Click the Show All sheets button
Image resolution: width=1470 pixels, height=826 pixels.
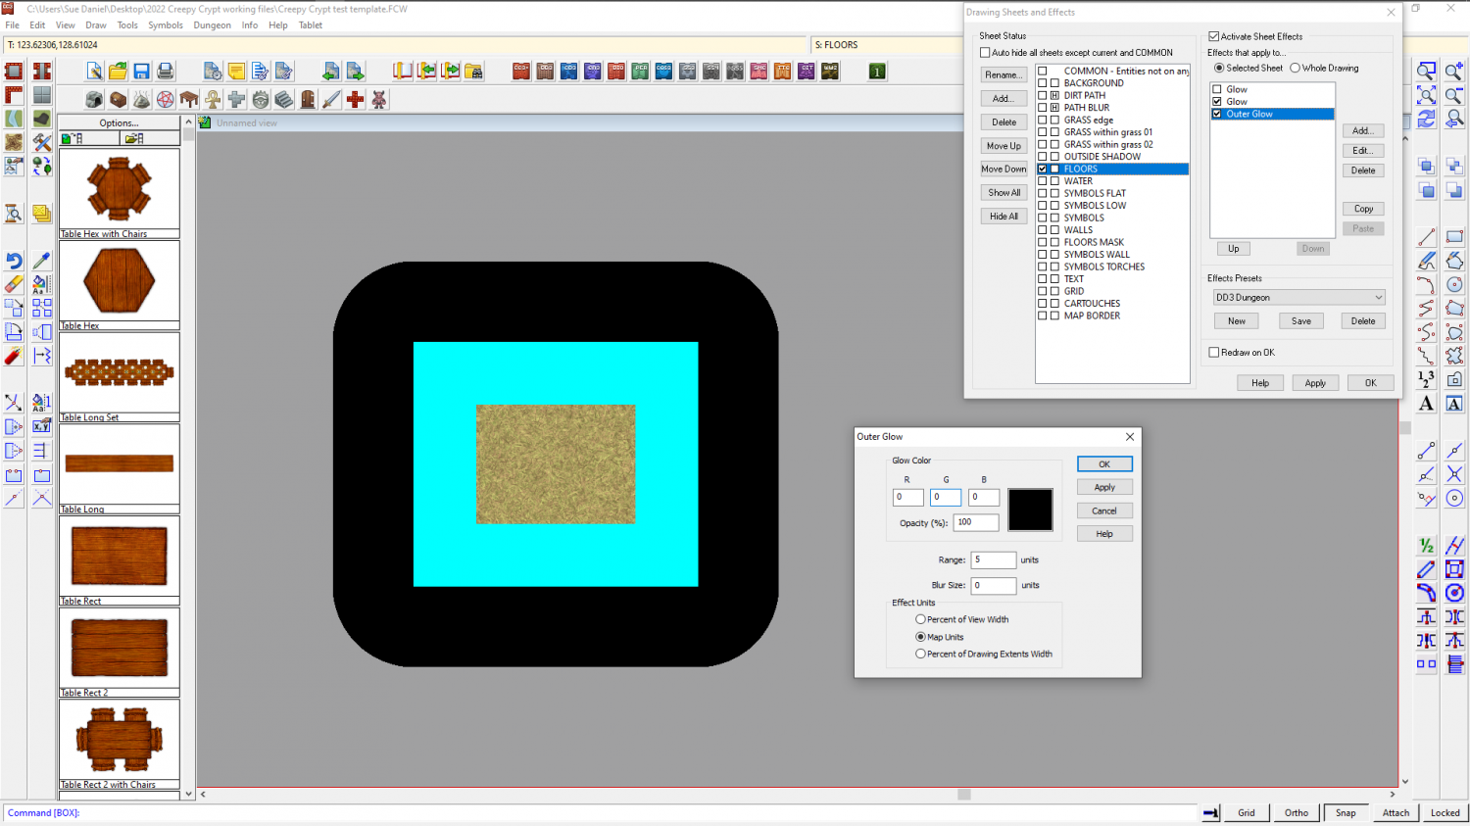[1004, 193]
